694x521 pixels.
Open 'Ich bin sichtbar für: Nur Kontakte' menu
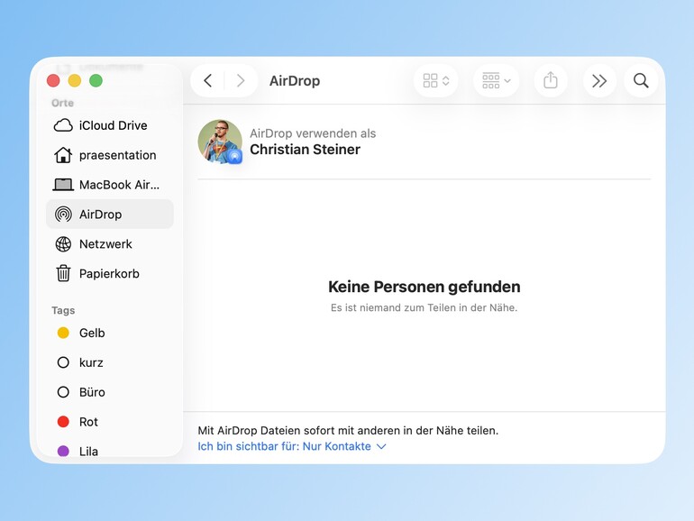[292, 446]
